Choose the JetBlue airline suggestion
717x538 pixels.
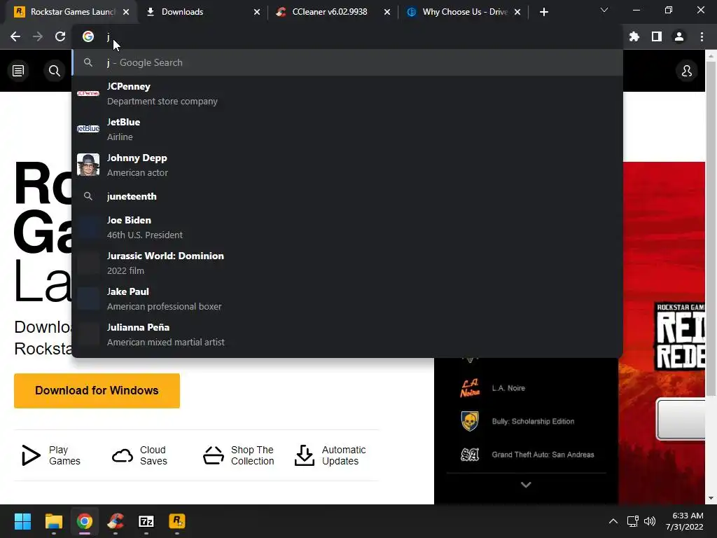coord(347,130)
